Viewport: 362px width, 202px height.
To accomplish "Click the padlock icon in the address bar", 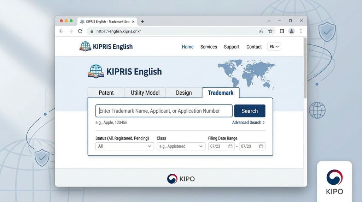I will [x=92, y=31].
